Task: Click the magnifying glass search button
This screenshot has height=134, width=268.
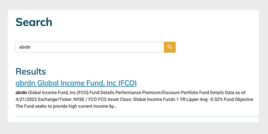Action: [x=170, y=47]
